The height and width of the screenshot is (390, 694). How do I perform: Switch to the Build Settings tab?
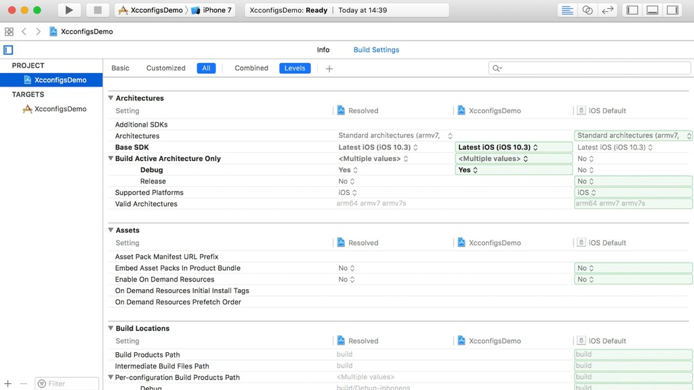[376, 49]
